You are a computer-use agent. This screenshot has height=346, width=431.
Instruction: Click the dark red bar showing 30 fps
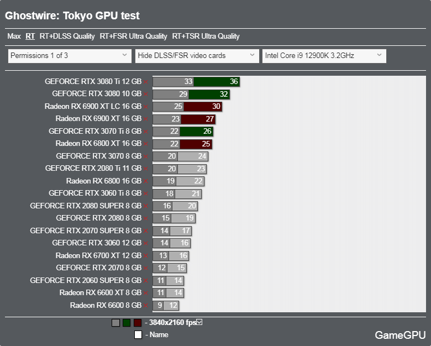[203, 107]
